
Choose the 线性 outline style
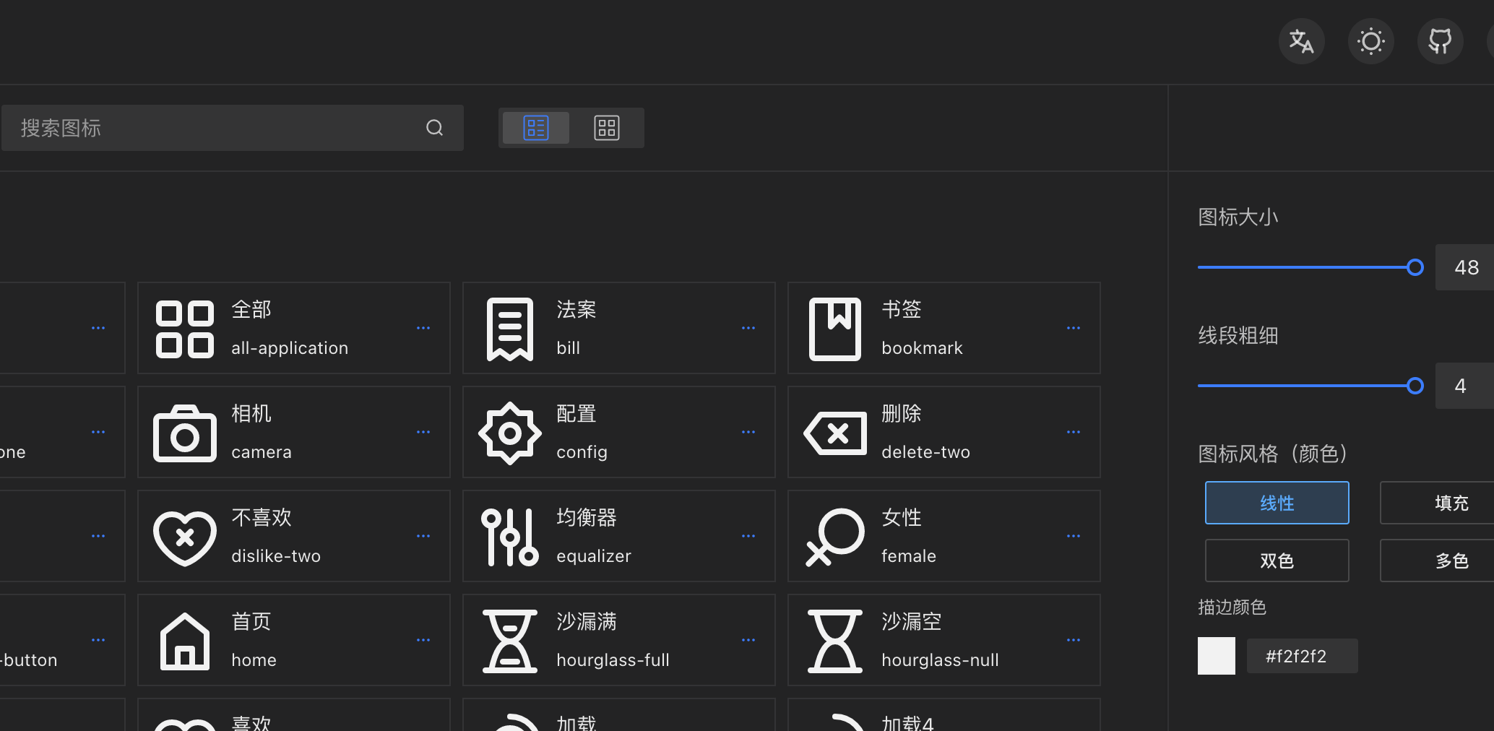[x=1277, y=503]
